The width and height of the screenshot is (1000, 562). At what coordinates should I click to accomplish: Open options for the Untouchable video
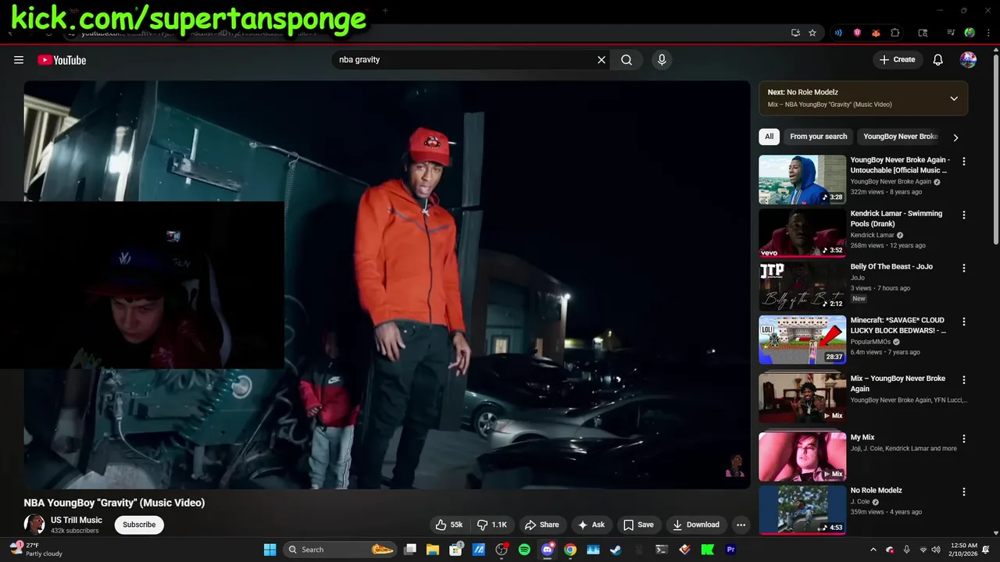coord(964,162)
